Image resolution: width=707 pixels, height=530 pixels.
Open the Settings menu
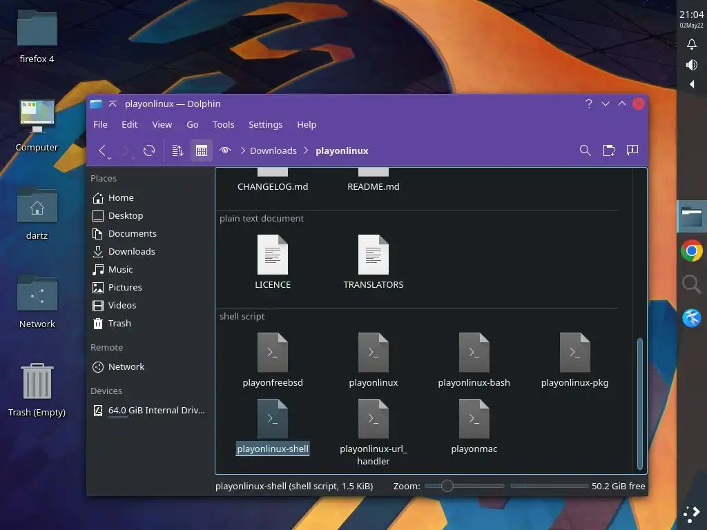266,124
